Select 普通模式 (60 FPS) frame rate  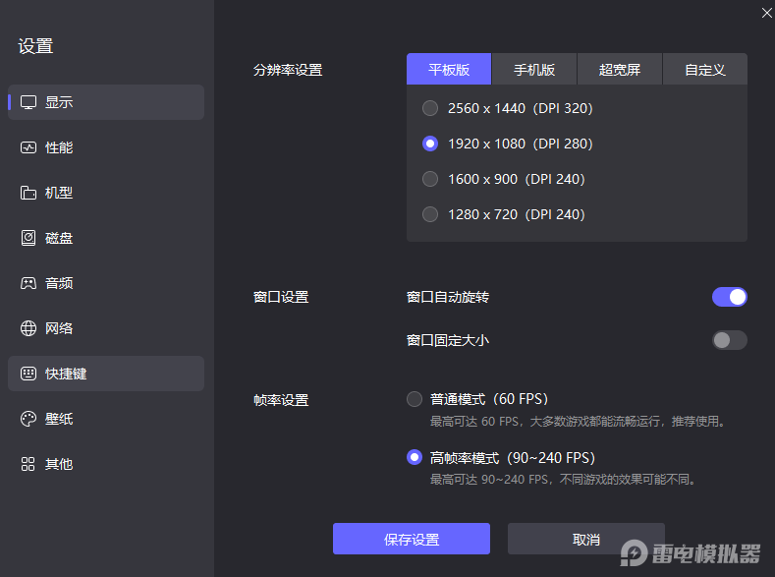tap(477, 399)
